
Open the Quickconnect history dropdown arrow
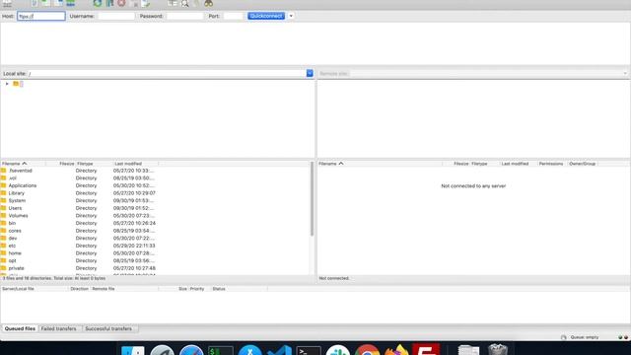(x=291, y=16)
